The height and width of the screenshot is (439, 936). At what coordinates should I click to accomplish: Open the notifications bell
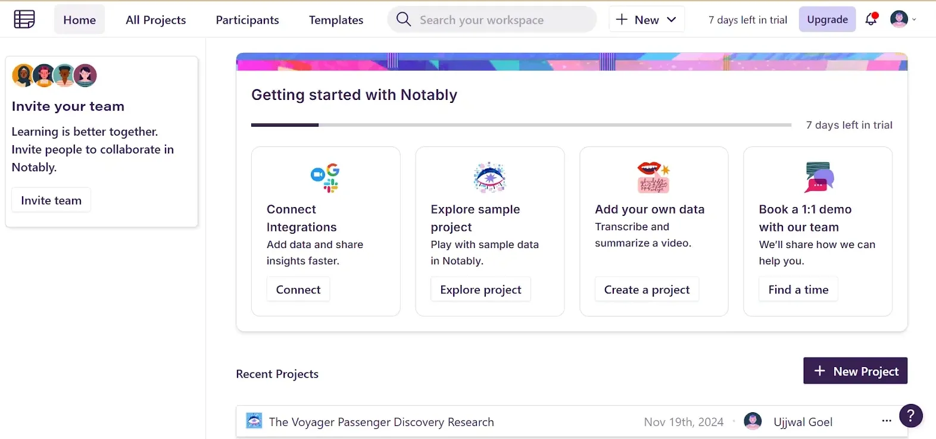pos(871,19)
